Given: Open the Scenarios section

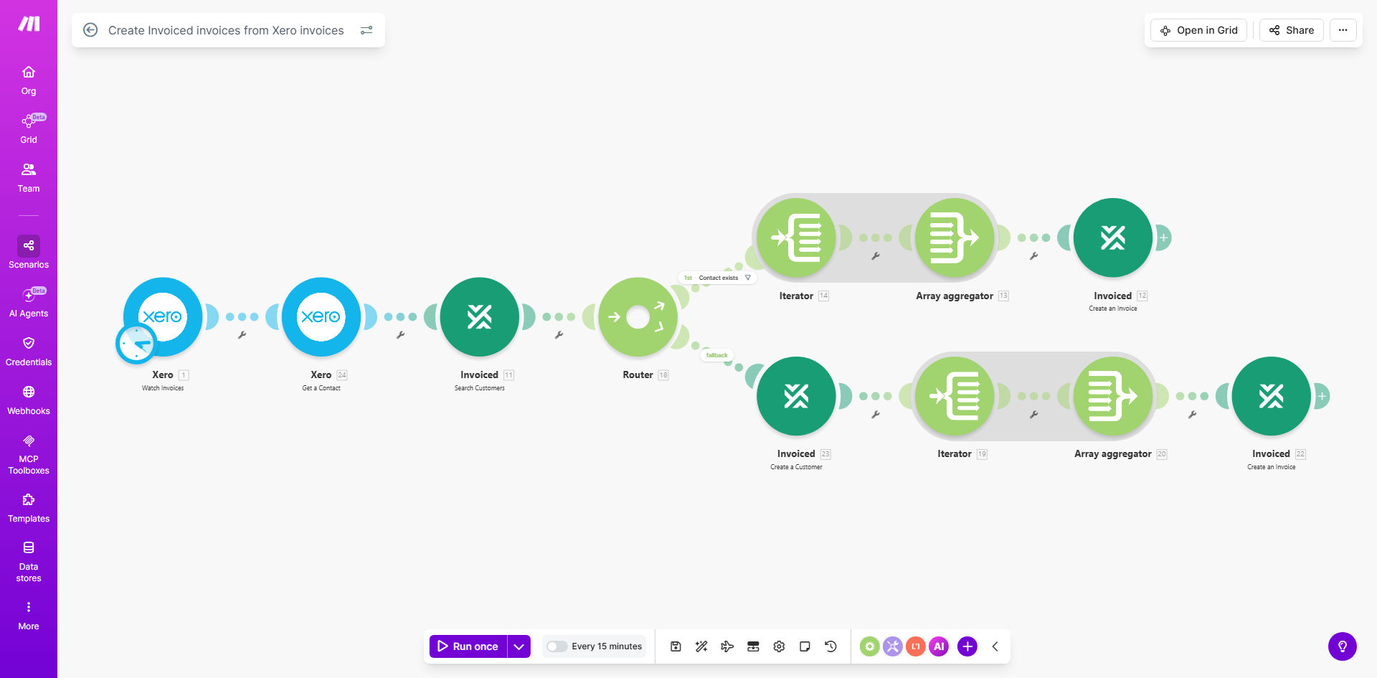Looking at the screenshot, I should click(x=29, y=253).
